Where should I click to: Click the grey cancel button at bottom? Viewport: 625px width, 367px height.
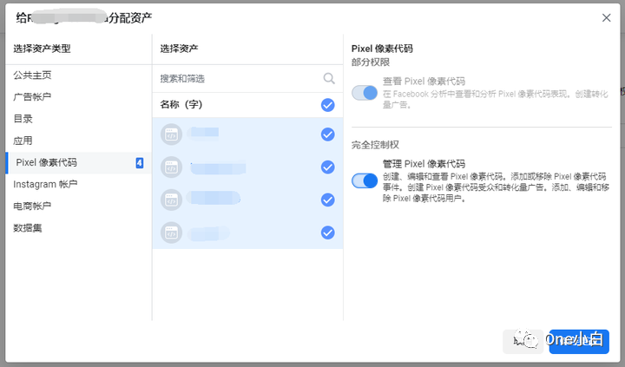[x=523, y=342]
